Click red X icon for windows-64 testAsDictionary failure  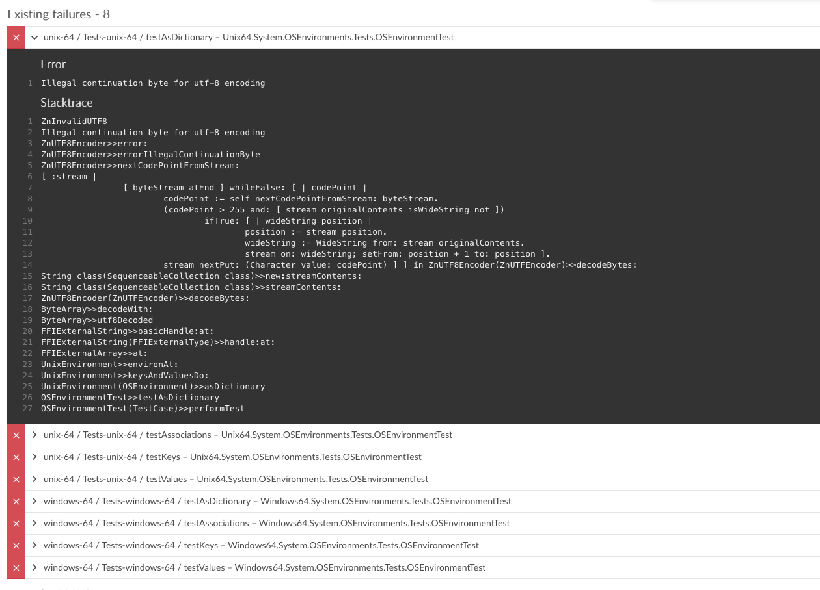click(16, 502)
